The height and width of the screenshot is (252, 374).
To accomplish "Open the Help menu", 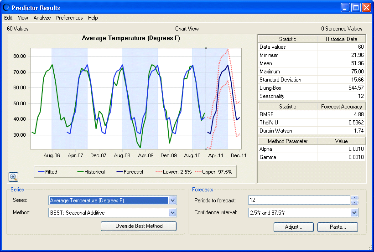I will (x=93, y=18).
